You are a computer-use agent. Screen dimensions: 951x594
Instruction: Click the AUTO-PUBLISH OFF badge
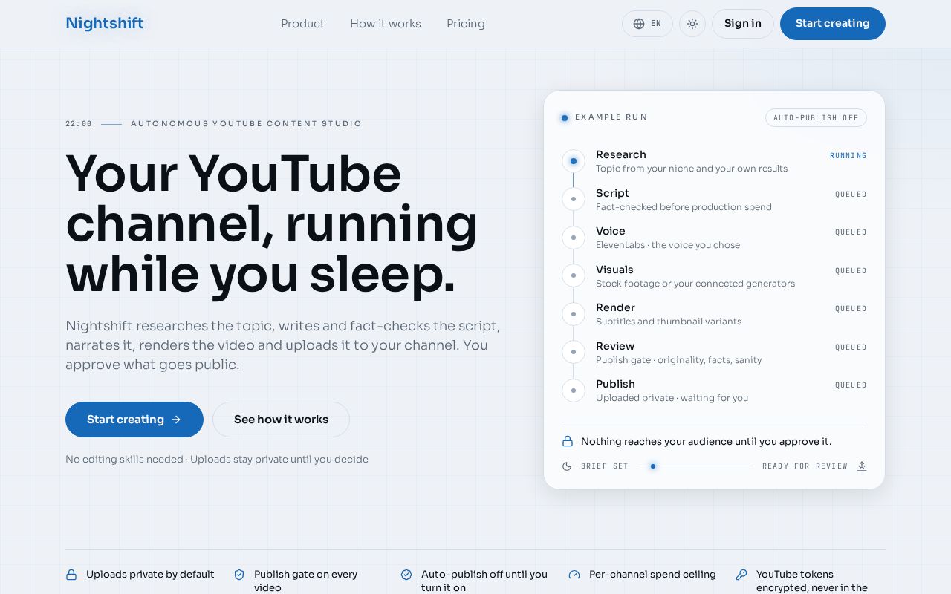[x=816, y=117]
